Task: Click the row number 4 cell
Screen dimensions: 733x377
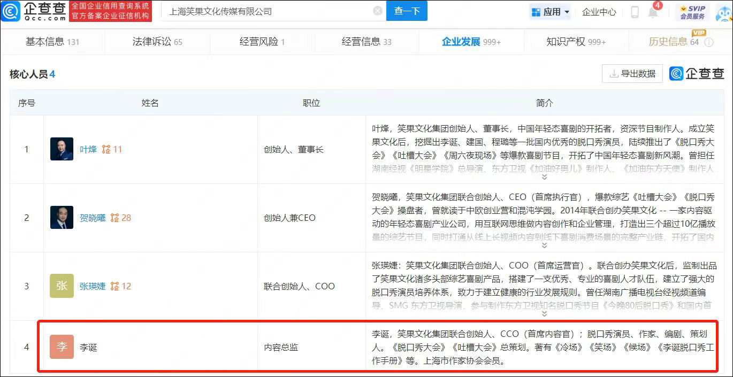Action: 27,348
